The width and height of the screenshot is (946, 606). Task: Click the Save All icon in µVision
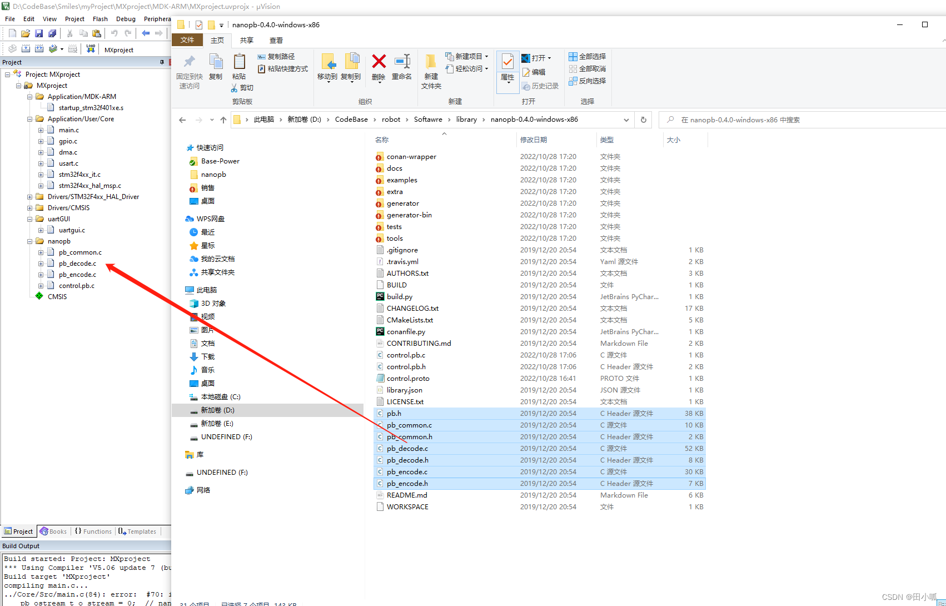52,33
